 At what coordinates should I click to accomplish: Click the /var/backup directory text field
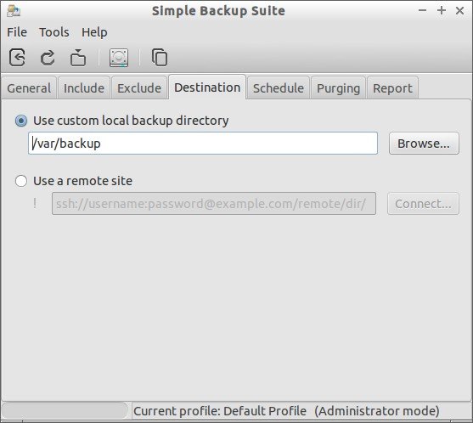pyautogui.click(x=203, y=144)
